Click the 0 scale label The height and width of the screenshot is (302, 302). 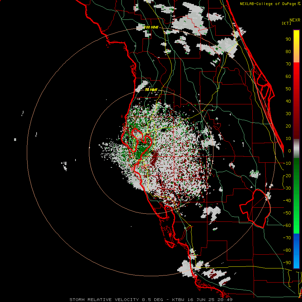290,151
